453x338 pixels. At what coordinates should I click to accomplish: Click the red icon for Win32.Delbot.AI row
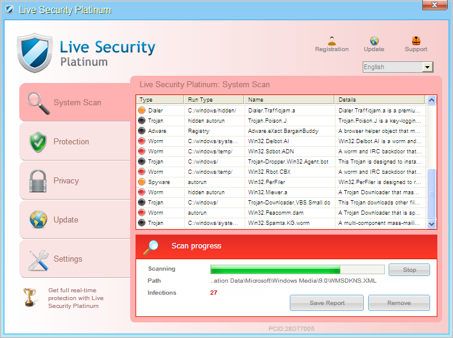(142, 141)
